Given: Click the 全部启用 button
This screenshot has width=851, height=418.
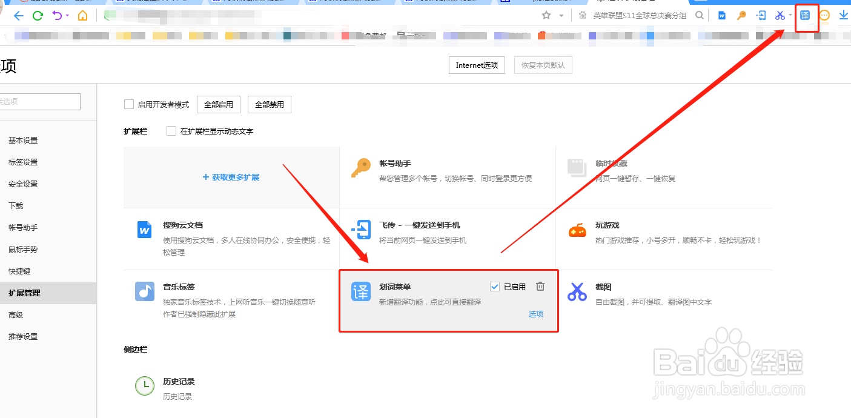Looking at the screenshot, I should pos(219,104).
